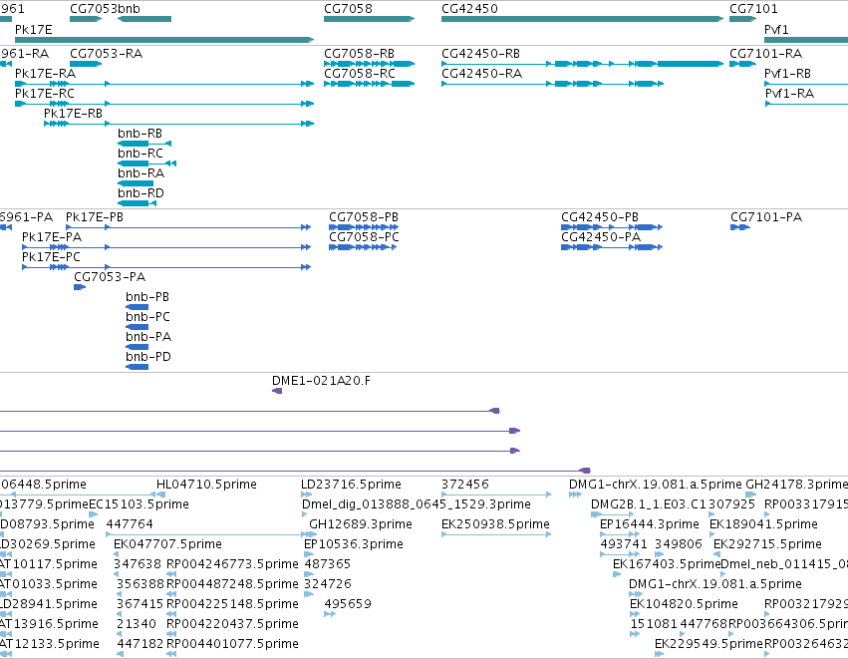Select CG7058-RB transcript label

coord(359,54)
